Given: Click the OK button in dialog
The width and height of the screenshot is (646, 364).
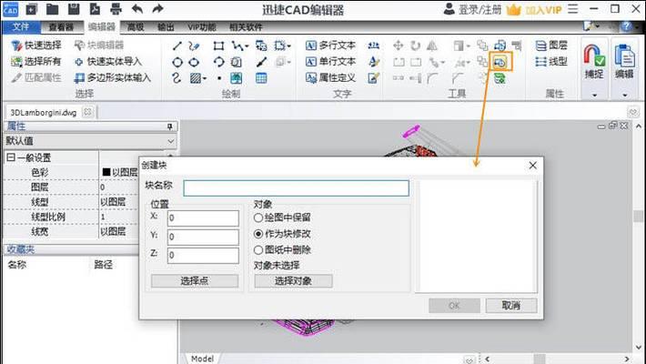Looking at the screenshot, I should point(454,306).
